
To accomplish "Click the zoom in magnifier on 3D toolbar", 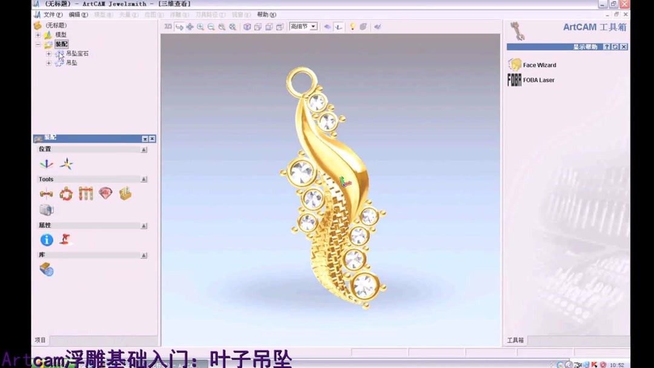I will coord(199,27).
